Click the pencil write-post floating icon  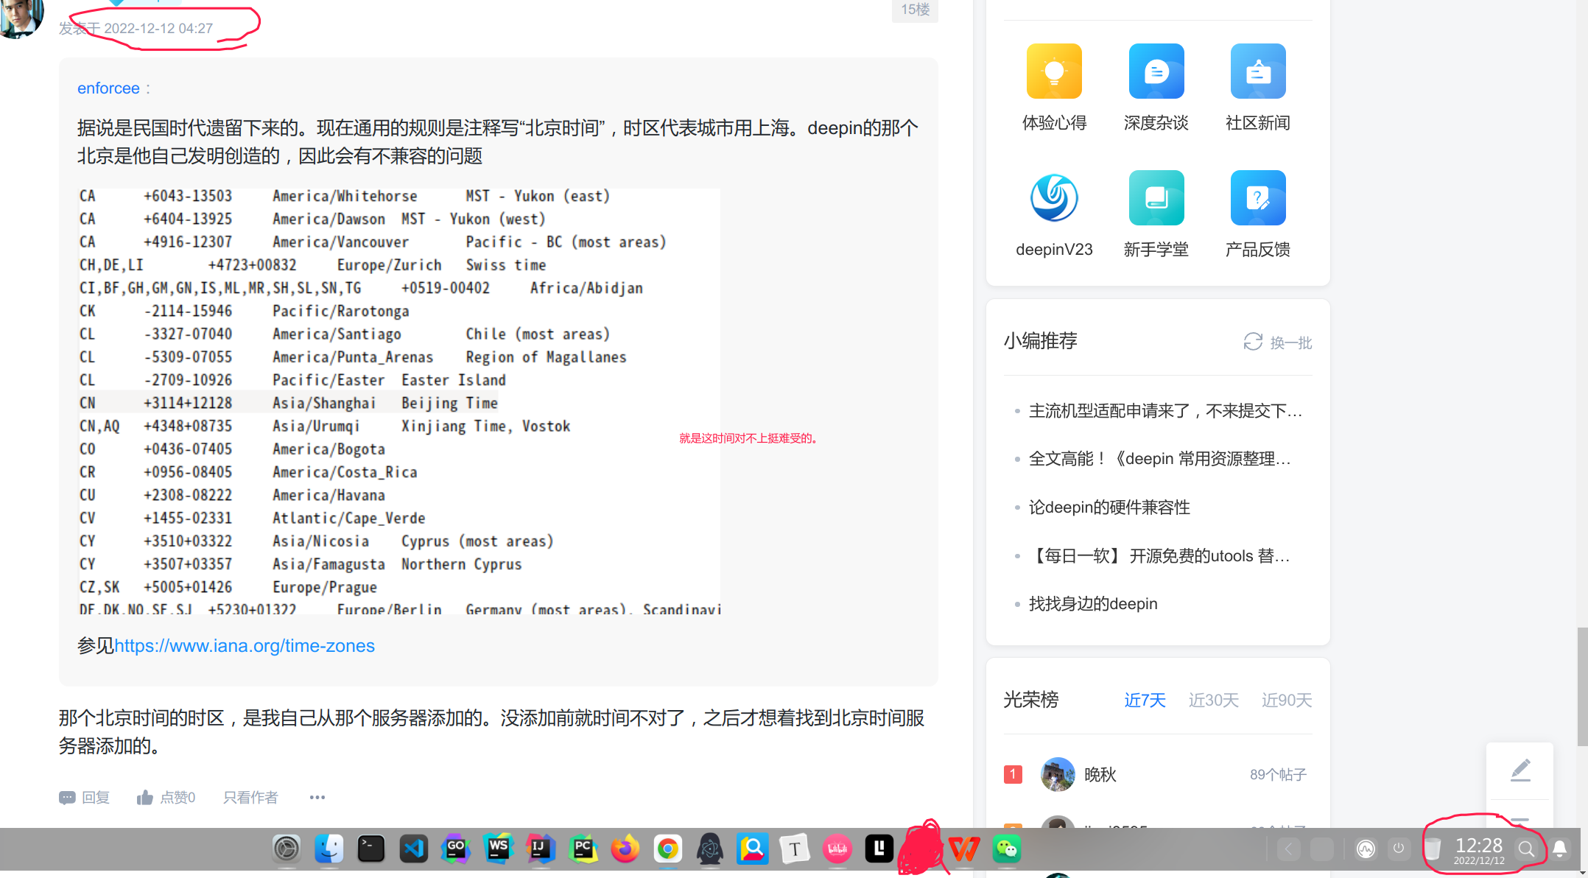pos(1520,770)
